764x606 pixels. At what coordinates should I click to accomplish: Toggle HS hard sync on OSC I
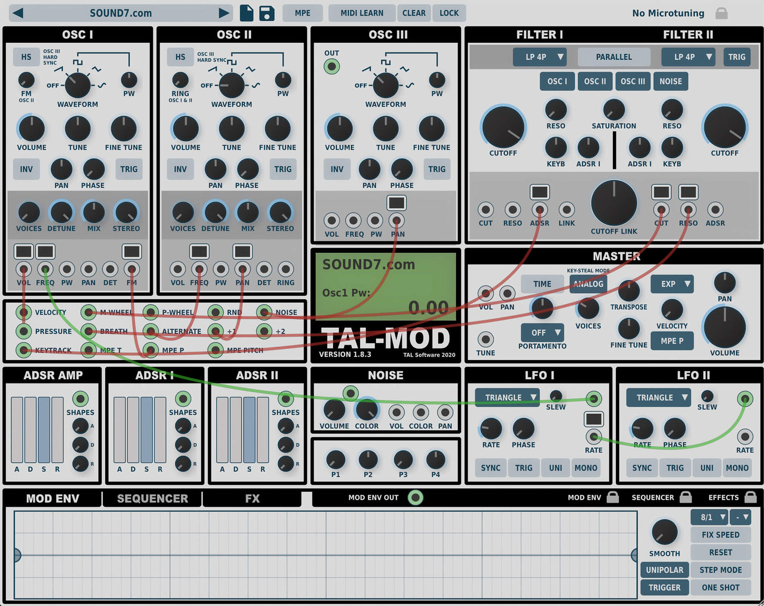pyautogui.click(x=26, y=57)
